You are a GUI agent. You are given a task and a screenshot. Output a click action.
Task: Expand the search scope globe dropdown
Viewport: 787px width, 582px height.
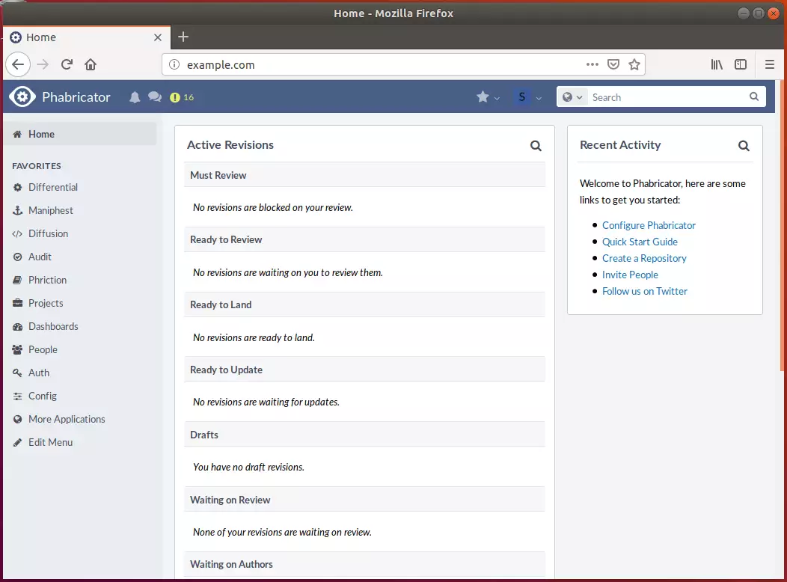point(572,97)
